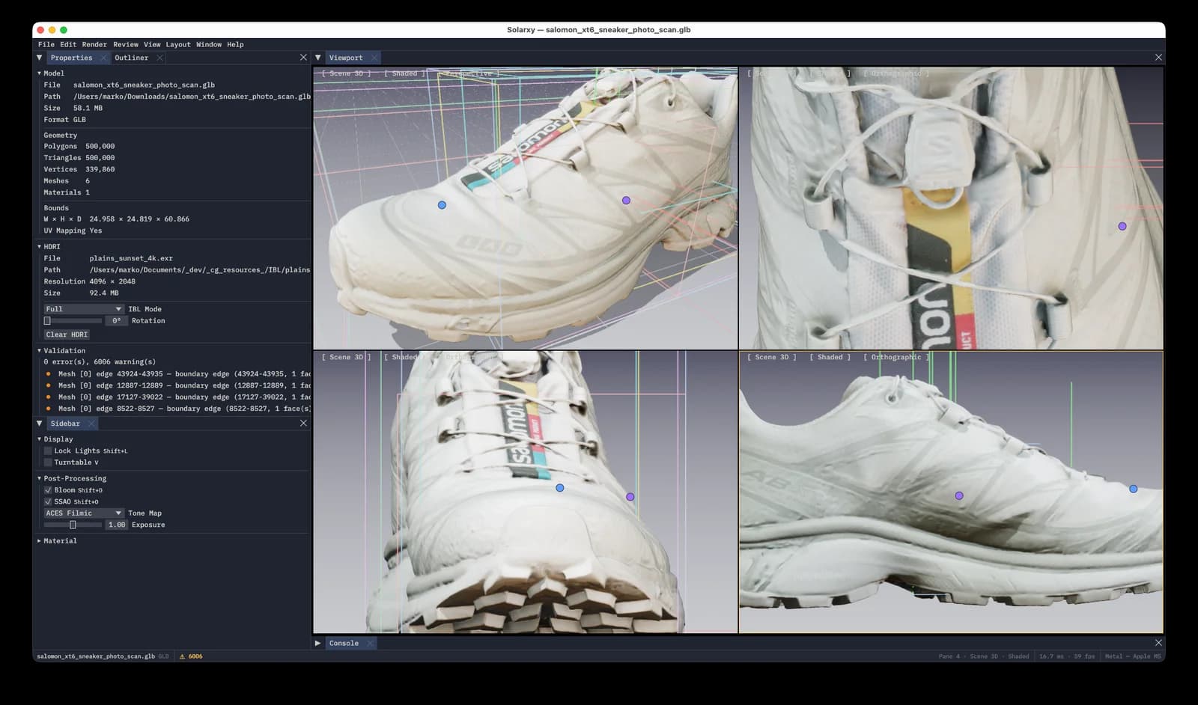Click the orange dot beside edge 17127-39022 warning
Viewport: 1198px width, 705px height.
49,397
